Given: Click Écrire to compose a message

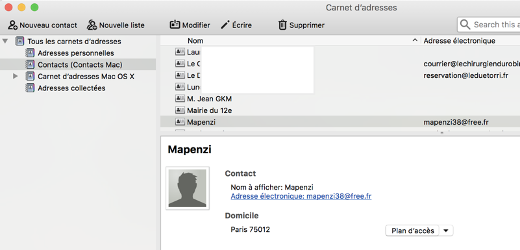Looking at the screenshot, I should coord(236,25).
